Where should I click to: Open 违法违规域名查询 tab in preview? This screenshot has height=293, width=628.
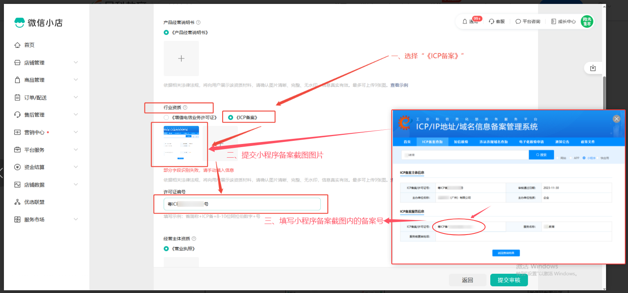[493, 142]
